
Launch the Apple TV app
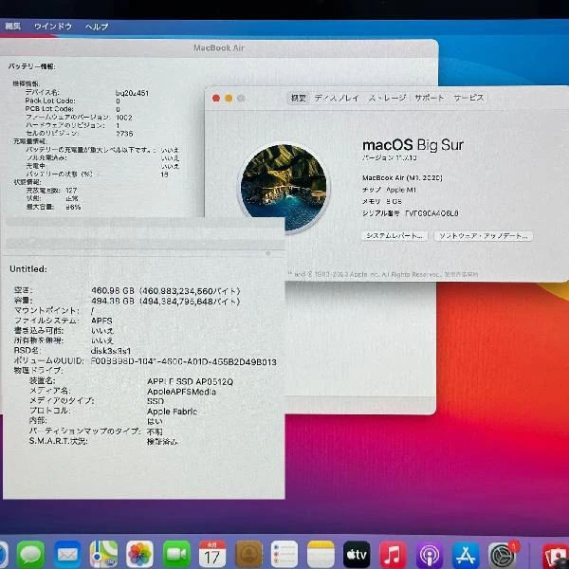357,554
